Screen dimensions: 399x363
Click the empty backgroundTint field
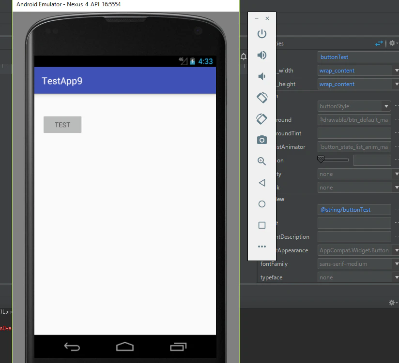(x=354, y=133)
